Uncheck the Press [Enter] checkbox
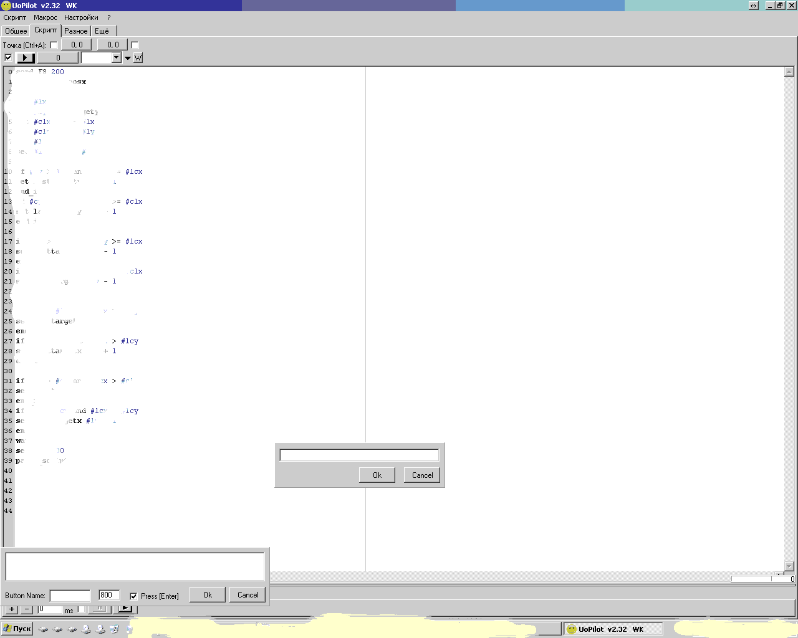The height and width of the screenshot is (638, 798). pyautogui.click(x=133, y=596)
